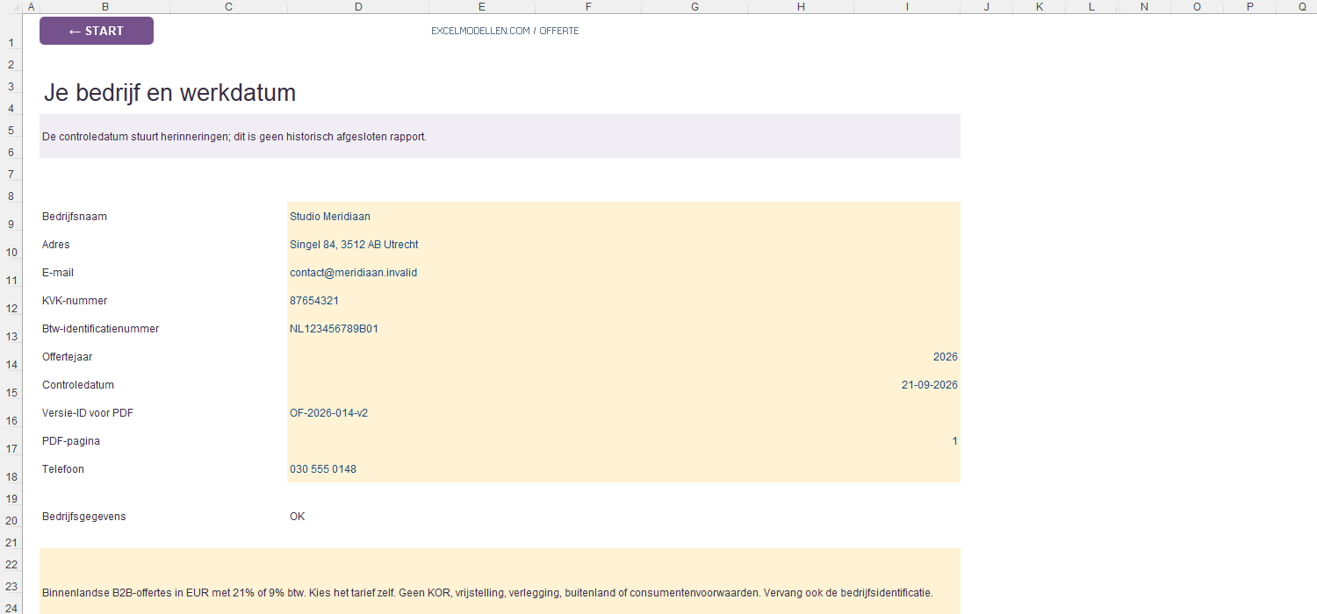This screenshot has height=614, width=1317.
Task: Click the Bedrijfsnaam label
Action: coord(75,217)
